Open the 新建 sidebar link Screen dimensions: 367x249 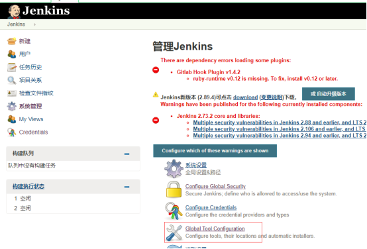pos(25,42)
